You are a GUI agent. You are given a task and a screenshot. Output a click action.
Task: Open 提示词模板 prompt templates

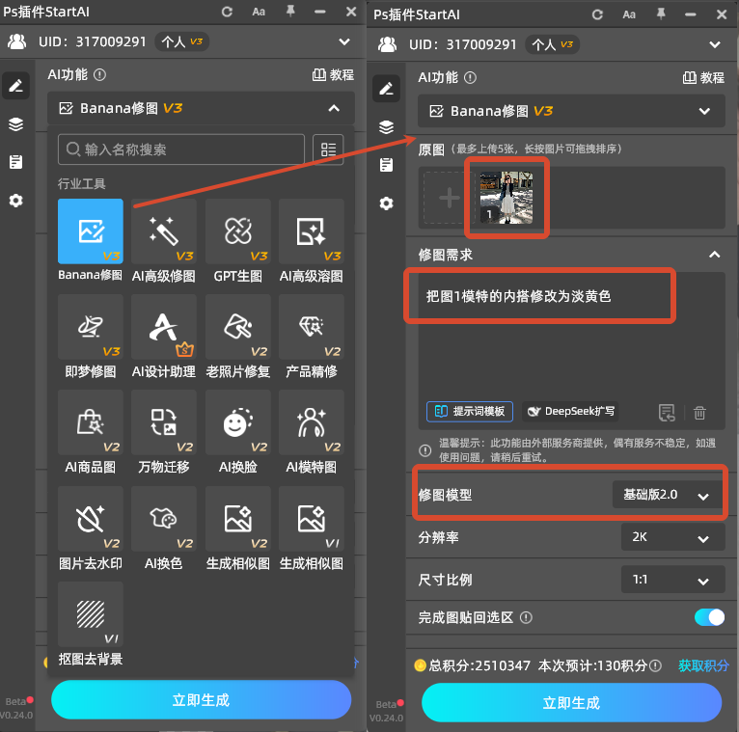coord(470,411)
